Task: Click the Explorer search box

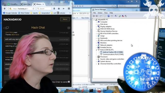Action: pos(128,6)
